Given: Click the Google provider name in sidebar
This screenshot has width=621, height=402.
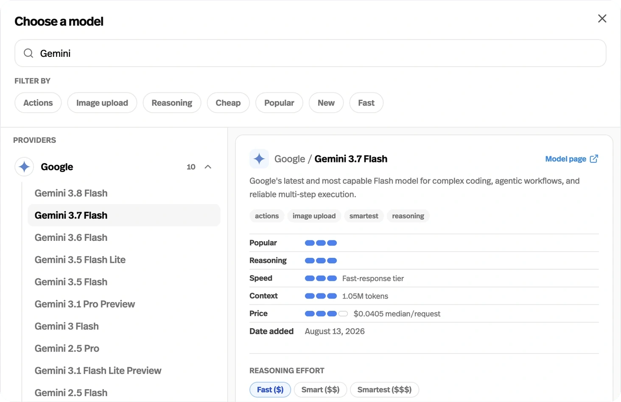Looking at the screenshot, I should click(57, 167).
